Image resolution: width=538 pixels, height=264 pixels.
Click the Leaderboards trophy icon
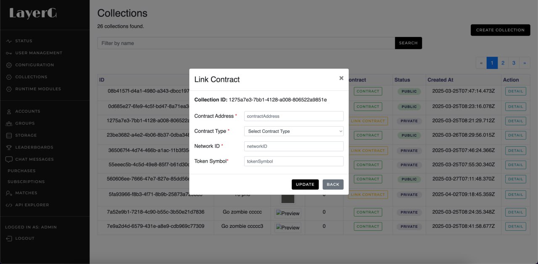tap(9, 148)
